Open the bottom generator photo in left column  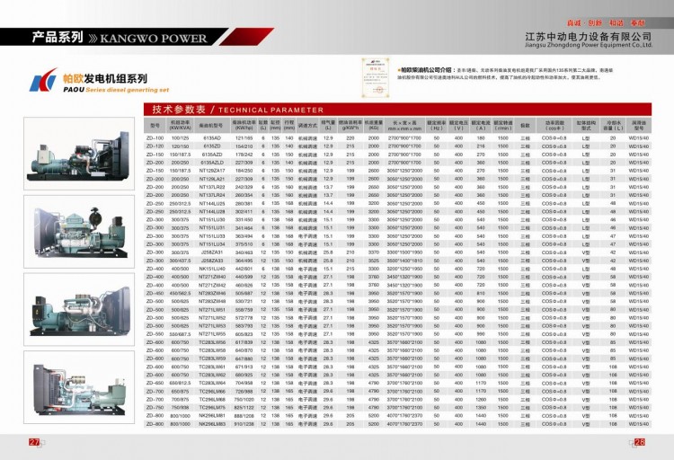[79, 387]
